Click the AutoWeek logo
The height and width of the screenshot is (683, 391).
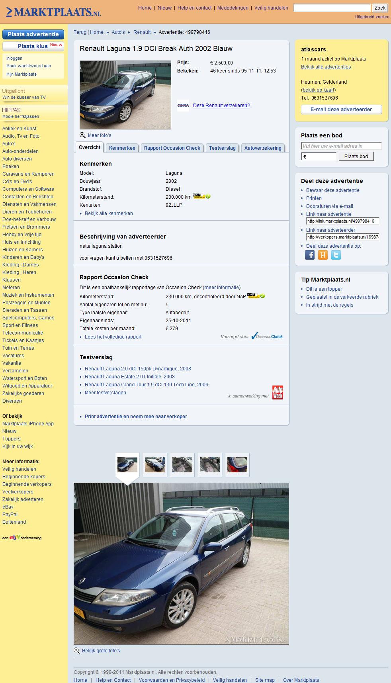point(278,392)
